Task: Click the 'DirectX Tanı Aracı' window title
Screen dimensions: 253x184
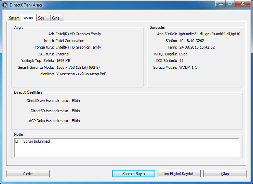Action: coord(26,5)
